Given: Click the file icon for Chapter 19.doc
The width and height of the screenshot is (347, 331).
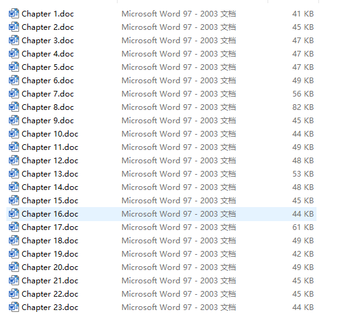Looking at the screenshot, I should tap(14, 253).
